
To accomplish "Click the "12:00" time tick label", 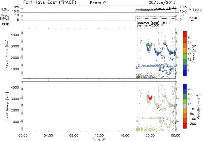I will (x=99, y=135).
